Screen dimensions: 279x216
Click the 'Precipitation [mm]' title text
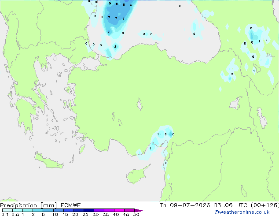[x=29, y=205]
